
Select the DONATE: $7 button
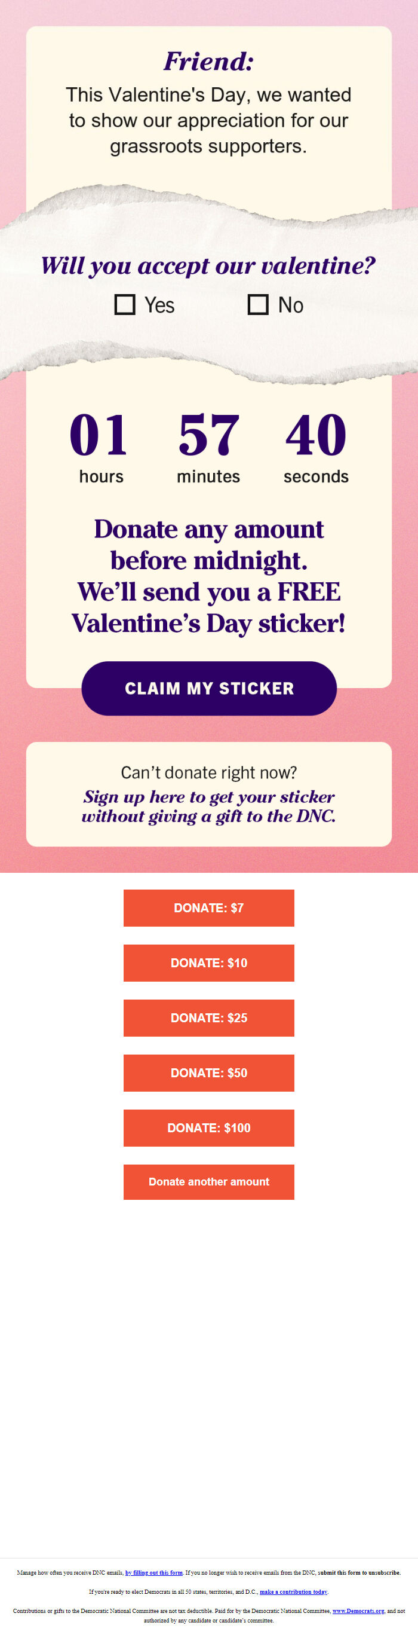click(208, 907)
